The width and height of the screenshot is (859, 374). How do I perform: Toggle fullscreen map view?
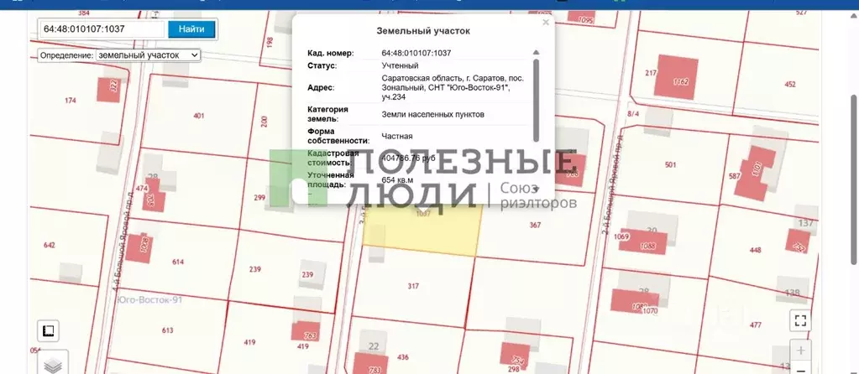[x=800, y=320]
